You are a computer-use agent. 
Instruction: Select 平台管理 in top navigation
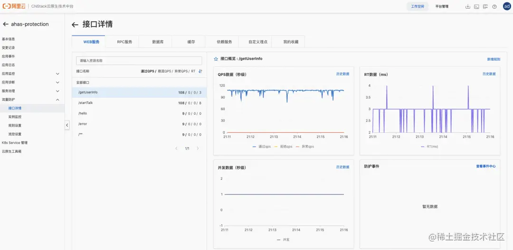pyautogui.click(x=442, y=7)
